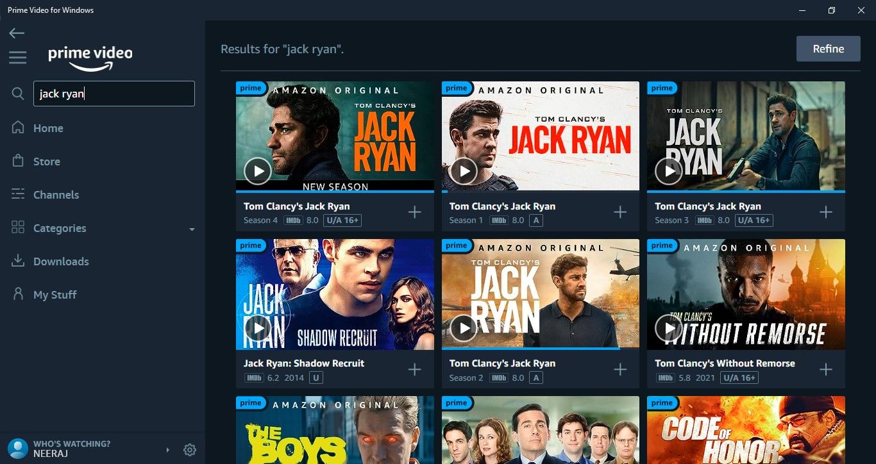Expand the Categories dropdown arrow
Viewport: 876px width, 464px height.
(192, 229)
